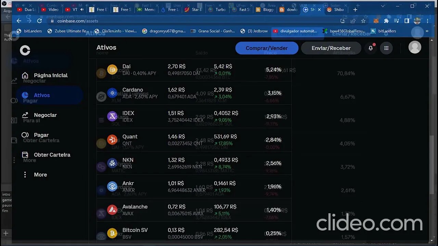The width and height of the screenshot is (438, 246).
Task: Open the user profile avatar
Action: [415, 47]
